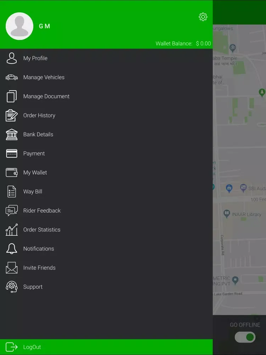The image size is (266, 355).
Task: Tap the Wallet Balance amount
Action: (203, 44)
